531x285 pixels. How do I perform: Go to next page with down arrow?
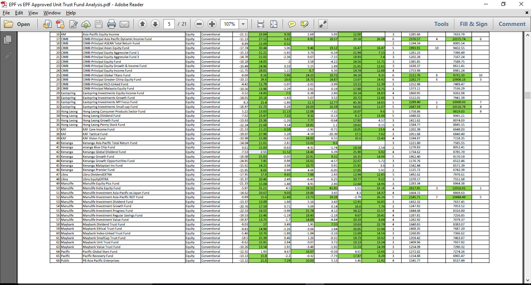(155, 24)
